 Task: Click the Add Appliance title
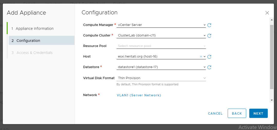click(x=26, y=13)
